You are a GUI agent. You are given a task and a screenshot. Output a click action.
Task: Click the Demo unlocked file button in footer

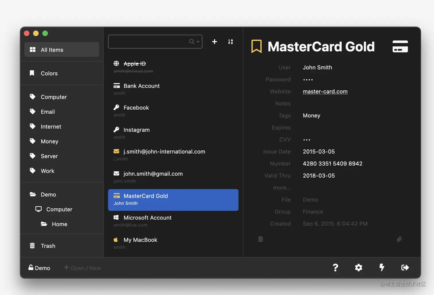click(x=39, y=268)
